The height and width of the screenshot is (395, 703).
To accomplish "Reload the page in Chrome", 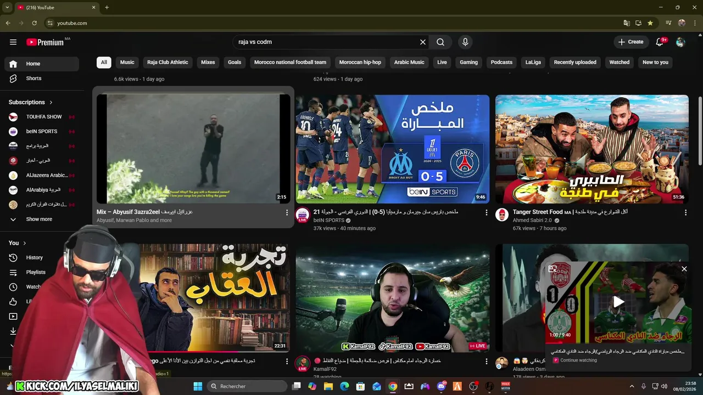I will (34, 23).
